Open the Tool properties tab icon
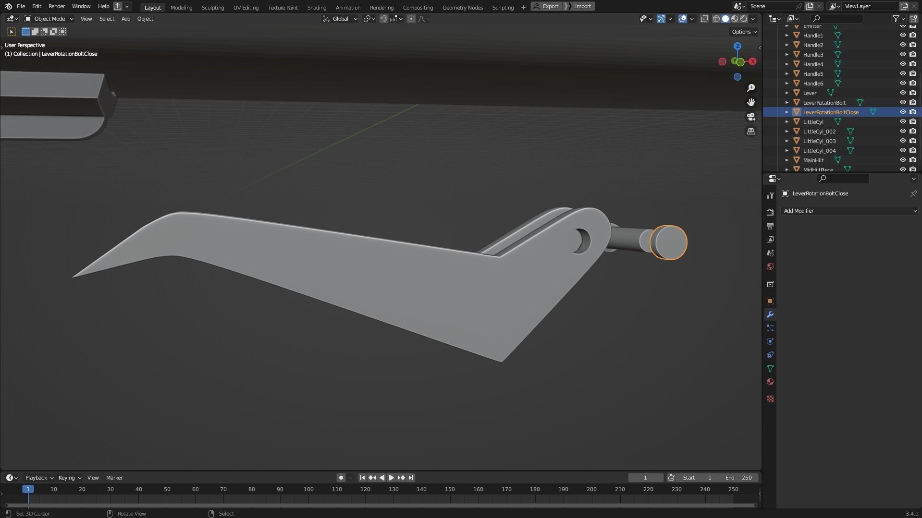922x518 pixels. (x=770, y=195)
